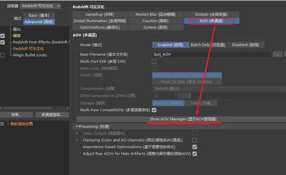
Task: Toggle Clamping Color and AO channels checkbox
Action: point(195,140)
